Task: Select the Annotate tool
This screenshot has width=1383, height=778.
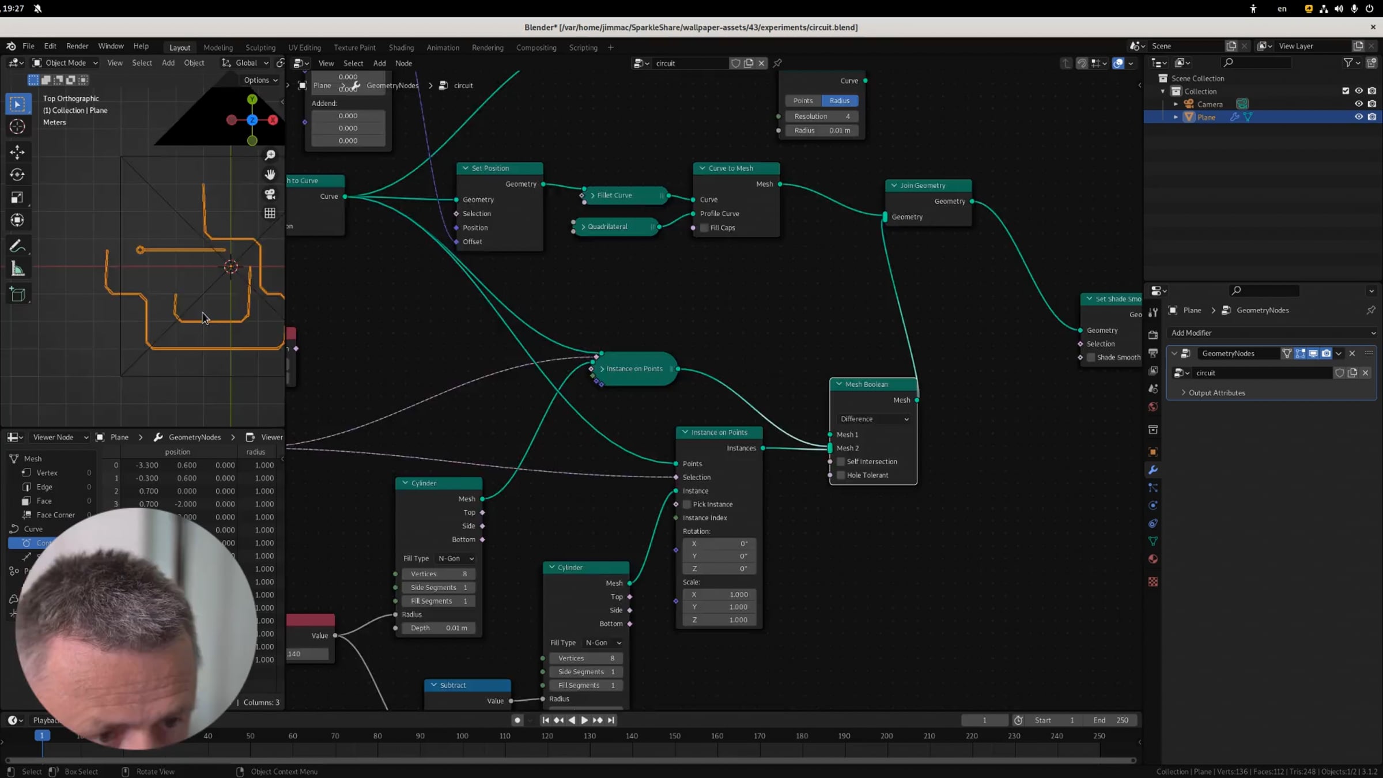Action: 17,247
